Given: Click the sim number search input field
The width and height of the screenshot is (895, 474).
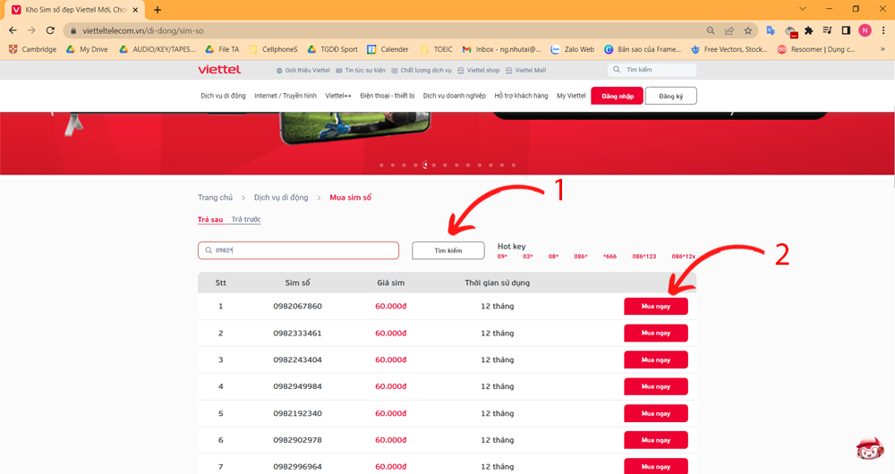Looking at the screenshot, I should click(x=298, y=250).
